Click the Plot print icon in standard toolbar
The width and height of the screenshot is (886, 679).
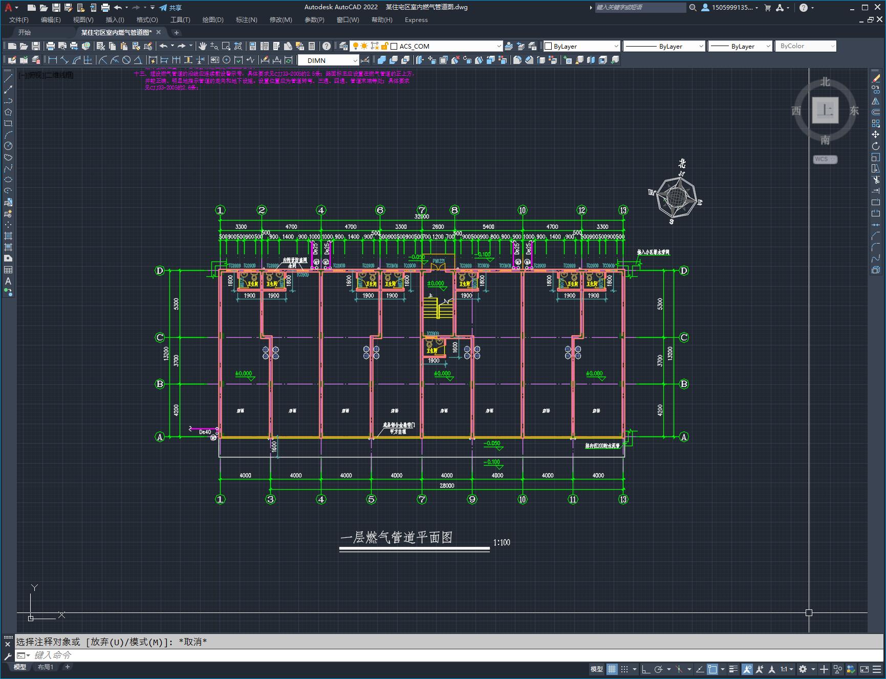tap(50, 46)
